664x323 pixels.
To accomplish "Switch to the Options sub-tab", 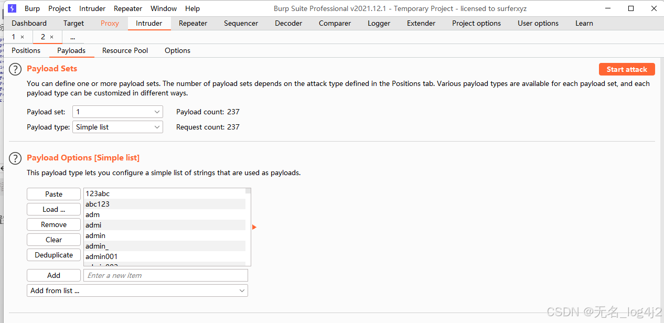I will pos(177,50).
